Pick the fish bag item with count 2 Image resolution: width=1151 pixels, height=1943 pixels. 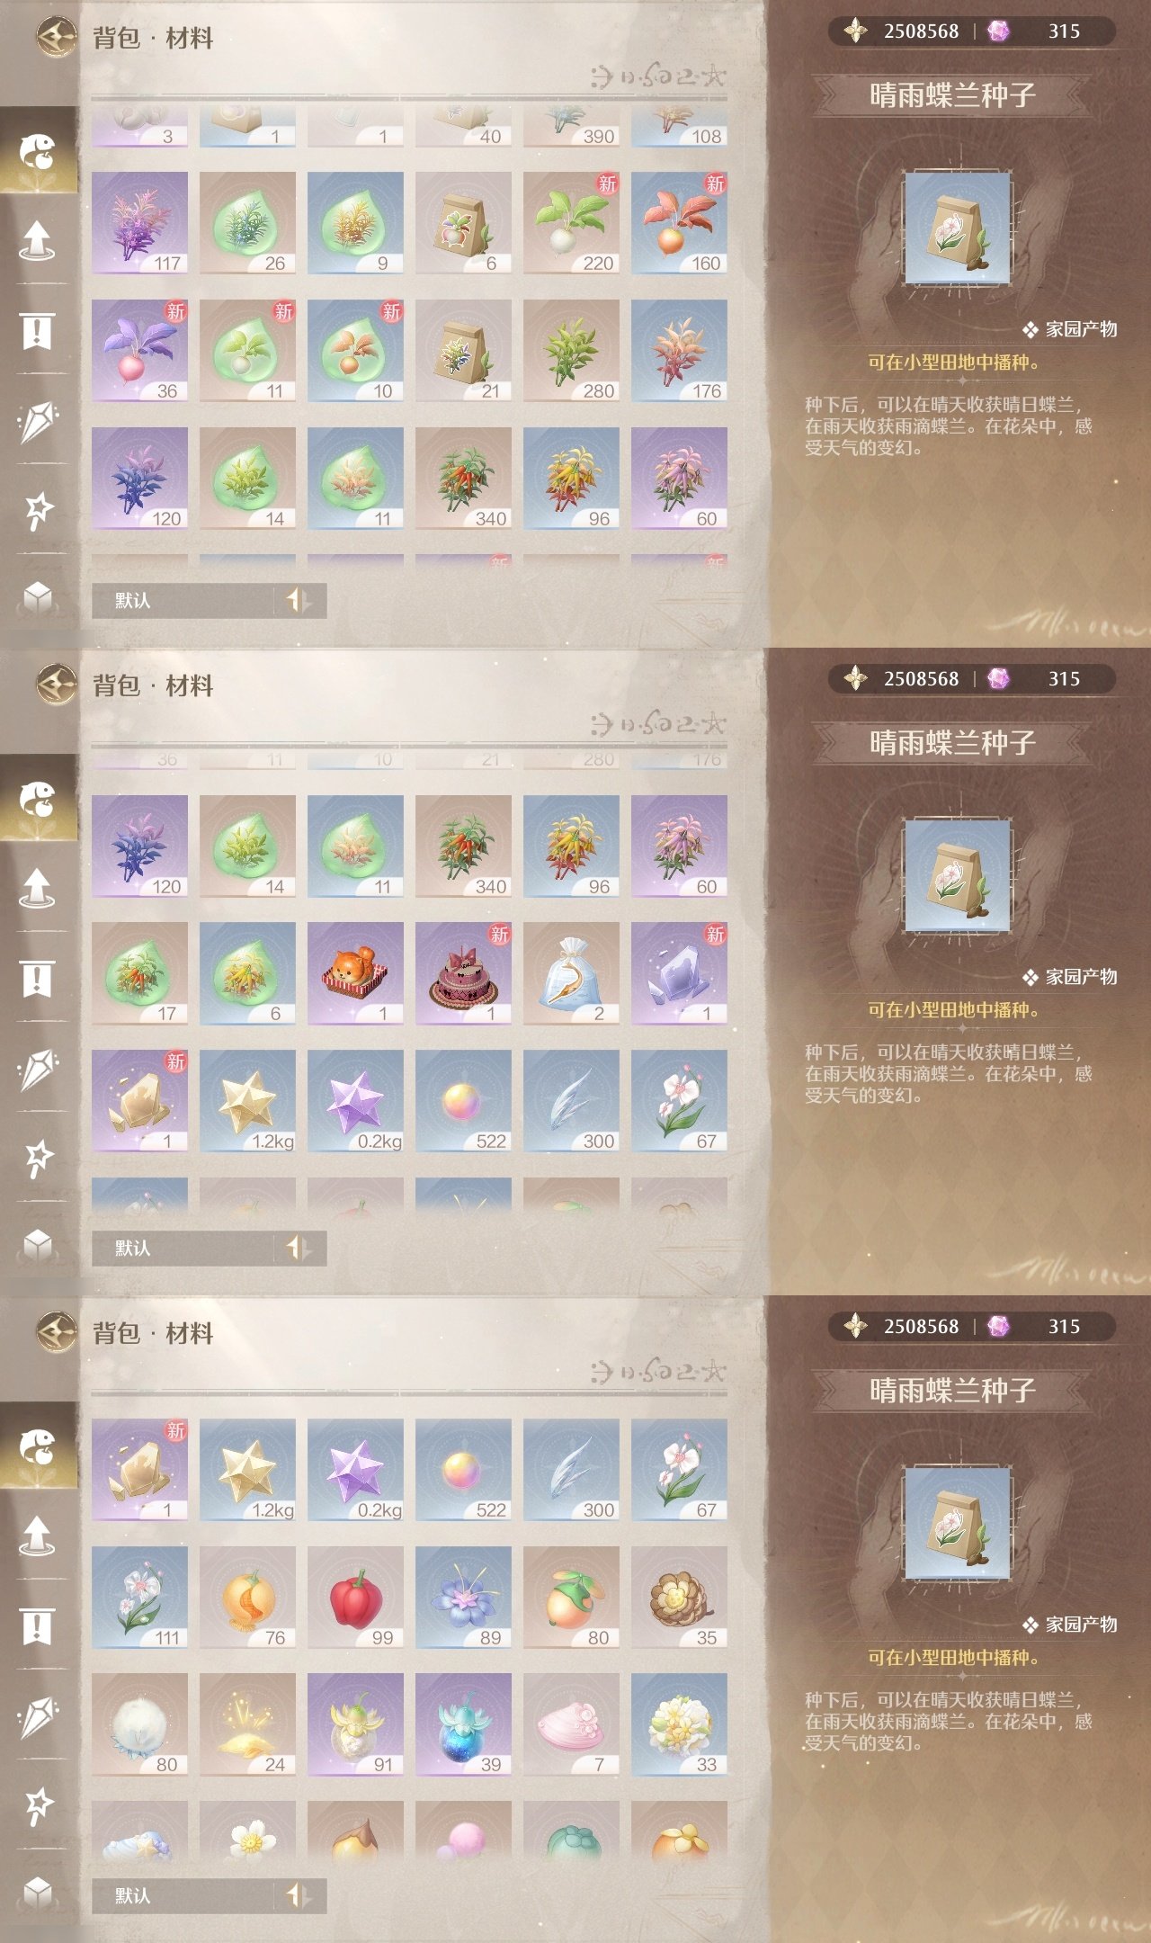(571, 973)
